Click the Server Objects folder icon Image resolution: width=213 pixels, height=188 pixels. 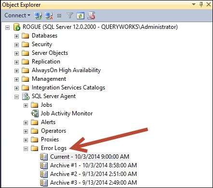click(x=26, y=53)
